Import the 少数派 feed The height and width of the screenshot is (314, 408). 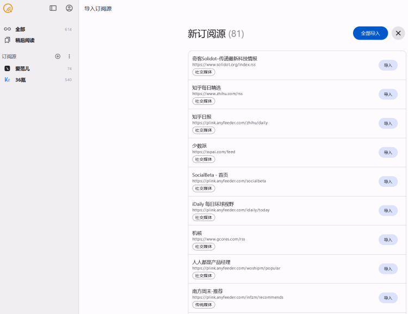coord(388,153)
